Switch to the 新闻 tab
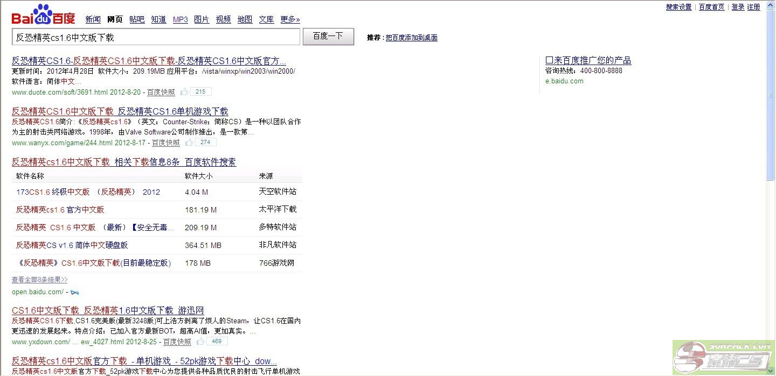 (x=93, y=19)
